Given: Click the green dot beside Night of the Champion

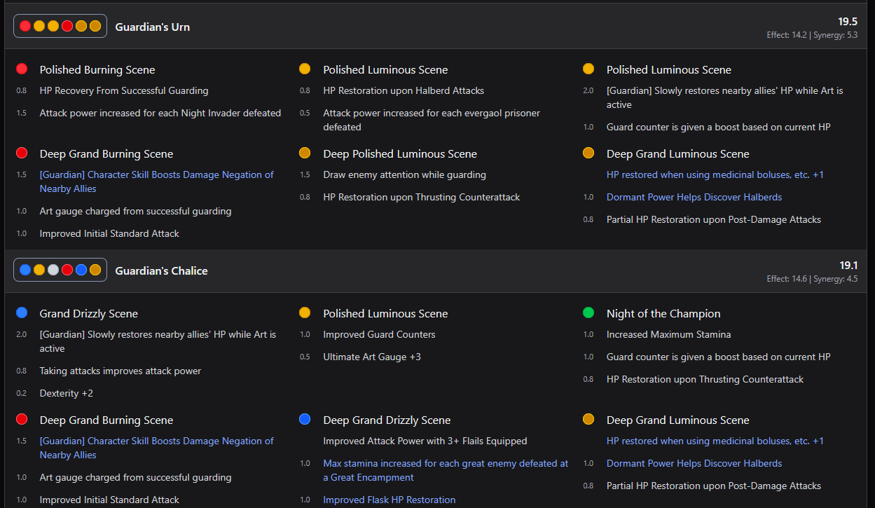Looking at the screenshot, I should point(588,313).
